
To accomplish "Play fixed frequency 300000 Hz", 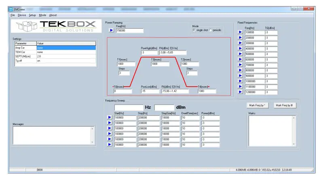I will click(x=240, y=43).
